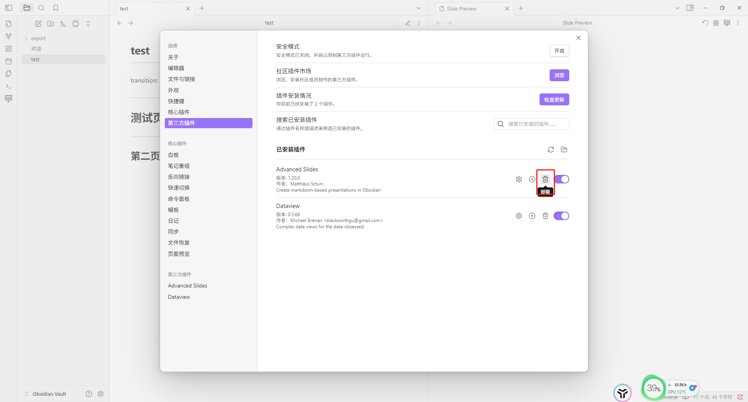
Task: Disable the Dataview plugin toggle
Action: (x=561, y=215)
